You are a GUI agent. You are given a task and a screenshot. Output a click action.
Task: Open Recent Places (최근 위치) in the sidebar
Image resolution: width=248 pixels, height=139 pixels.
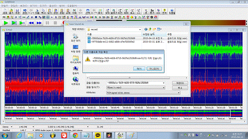coord(76,38)
